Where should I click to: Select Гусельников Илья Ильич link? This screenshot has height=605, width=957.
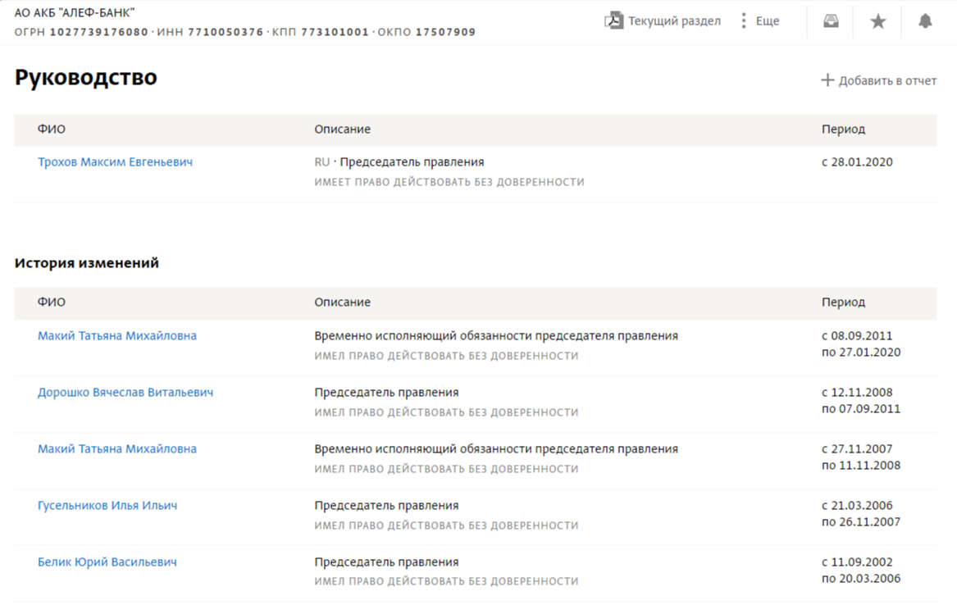(107, 506)
